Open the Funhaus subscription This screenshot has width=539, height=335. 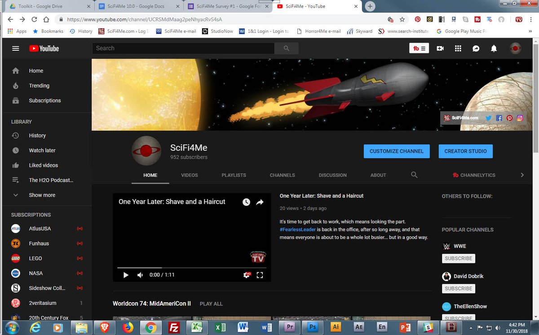coord(47,243)
